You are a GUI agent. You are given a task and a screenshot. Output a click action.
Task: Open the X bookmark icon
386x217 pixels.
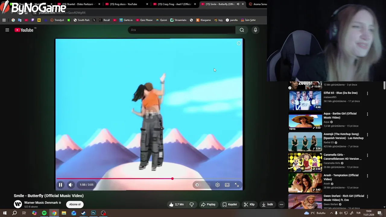click(x=94, y=20)
